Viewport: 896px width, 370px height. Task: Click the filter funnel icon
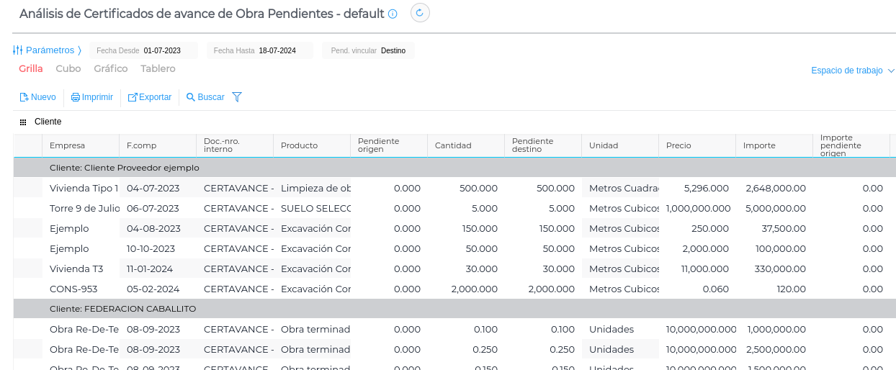point(237,97)
